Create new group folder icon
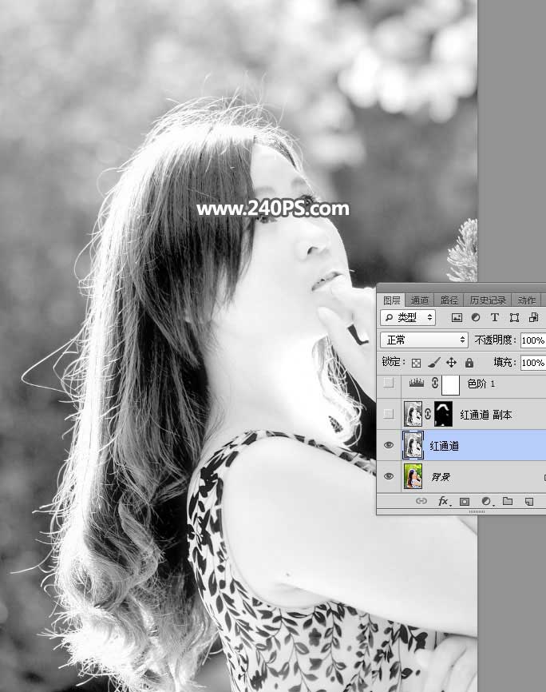The image size is (546, 692). point(507,502)
